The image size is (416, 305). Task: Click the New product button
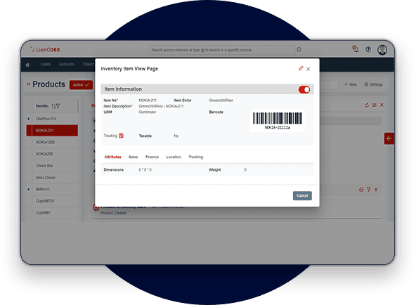[350, 84]
